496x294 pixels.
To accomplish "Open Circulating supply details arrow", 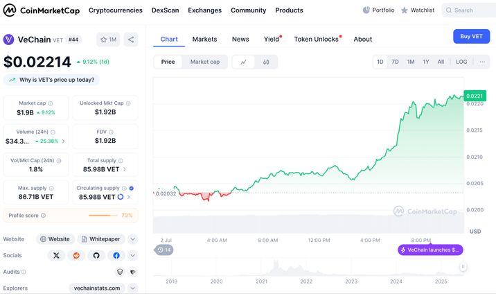I will tap(129, 197).
